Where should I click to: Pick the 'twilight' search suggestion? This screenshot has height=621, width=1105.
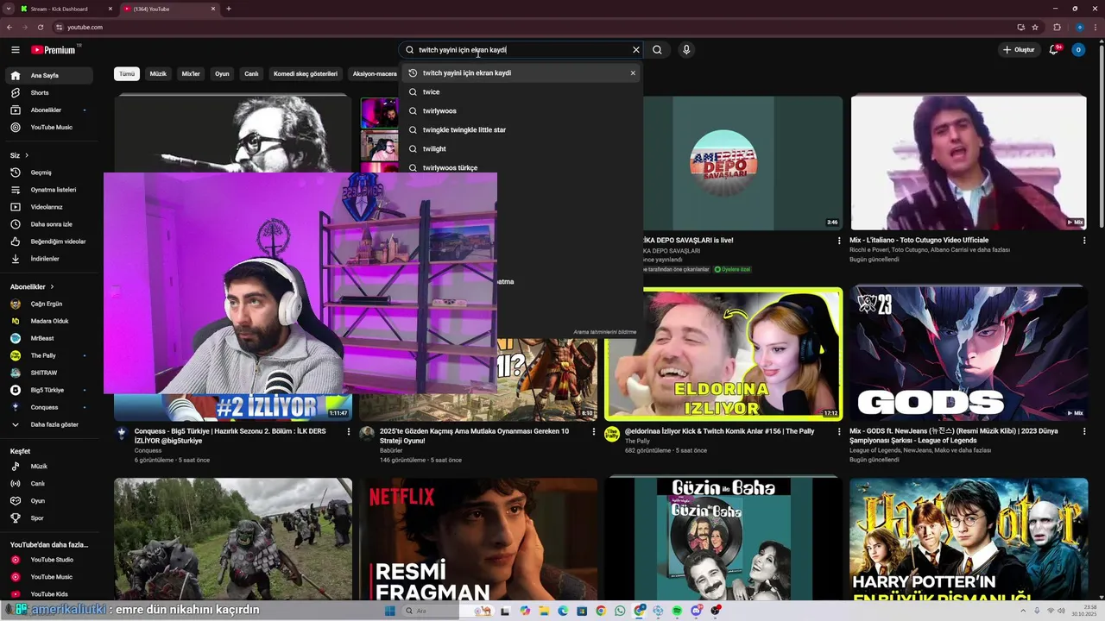click(522, 149)
